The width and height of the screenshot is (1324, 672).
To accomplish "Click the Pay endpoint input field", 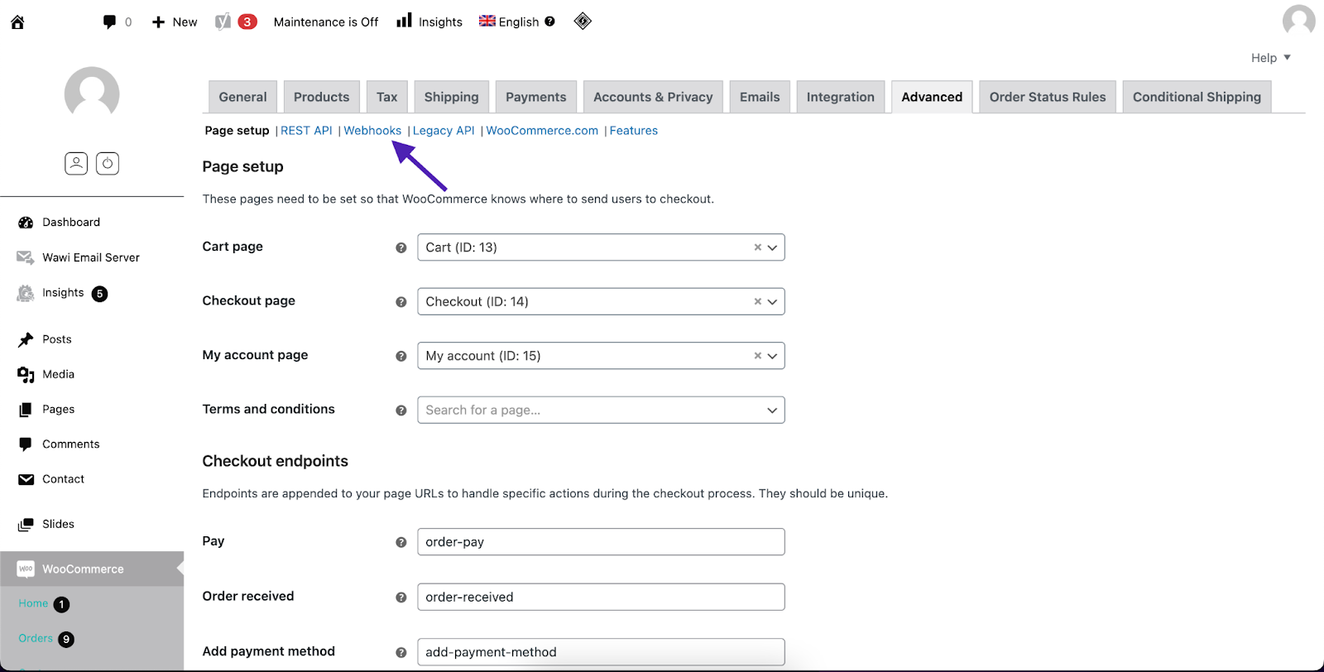I will point(601,542).
